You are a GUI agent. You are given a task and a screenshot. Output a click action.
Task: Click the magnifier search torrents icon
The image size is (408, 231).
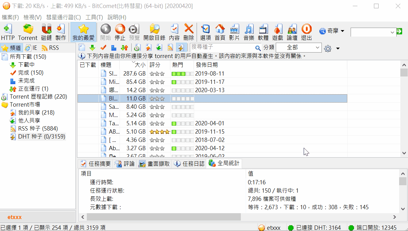[x=258, y=48]
